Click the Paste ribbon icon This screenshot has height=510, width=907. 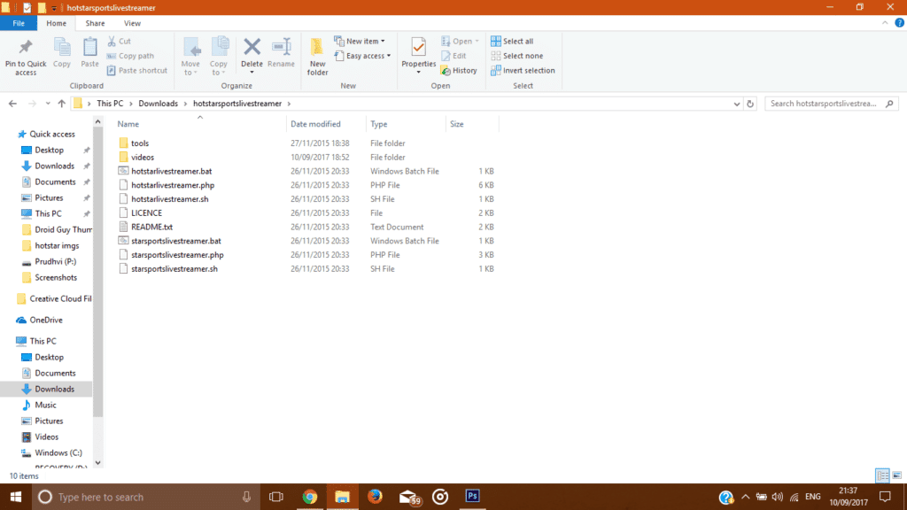click(89, 47)
